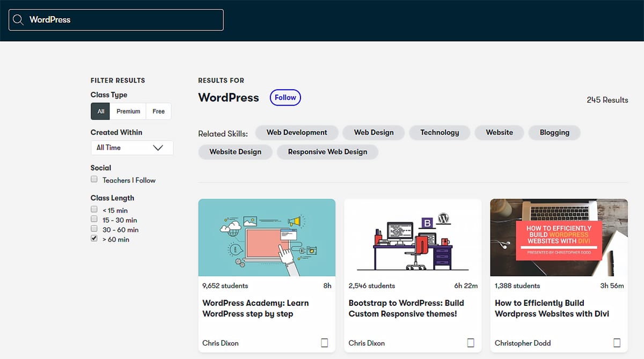Bookmark Bootstrap to WordPress class
644x359 pixels.
471,343
